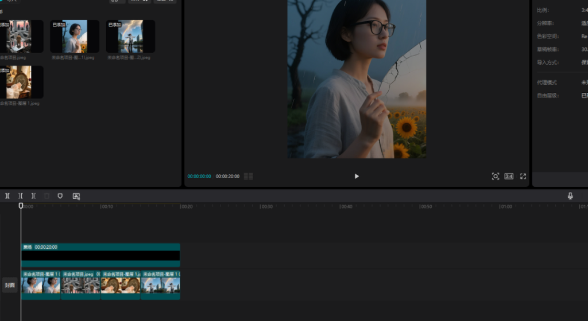Play the preview video
Viewport: 588px width, 321px height.
point(356,177)
